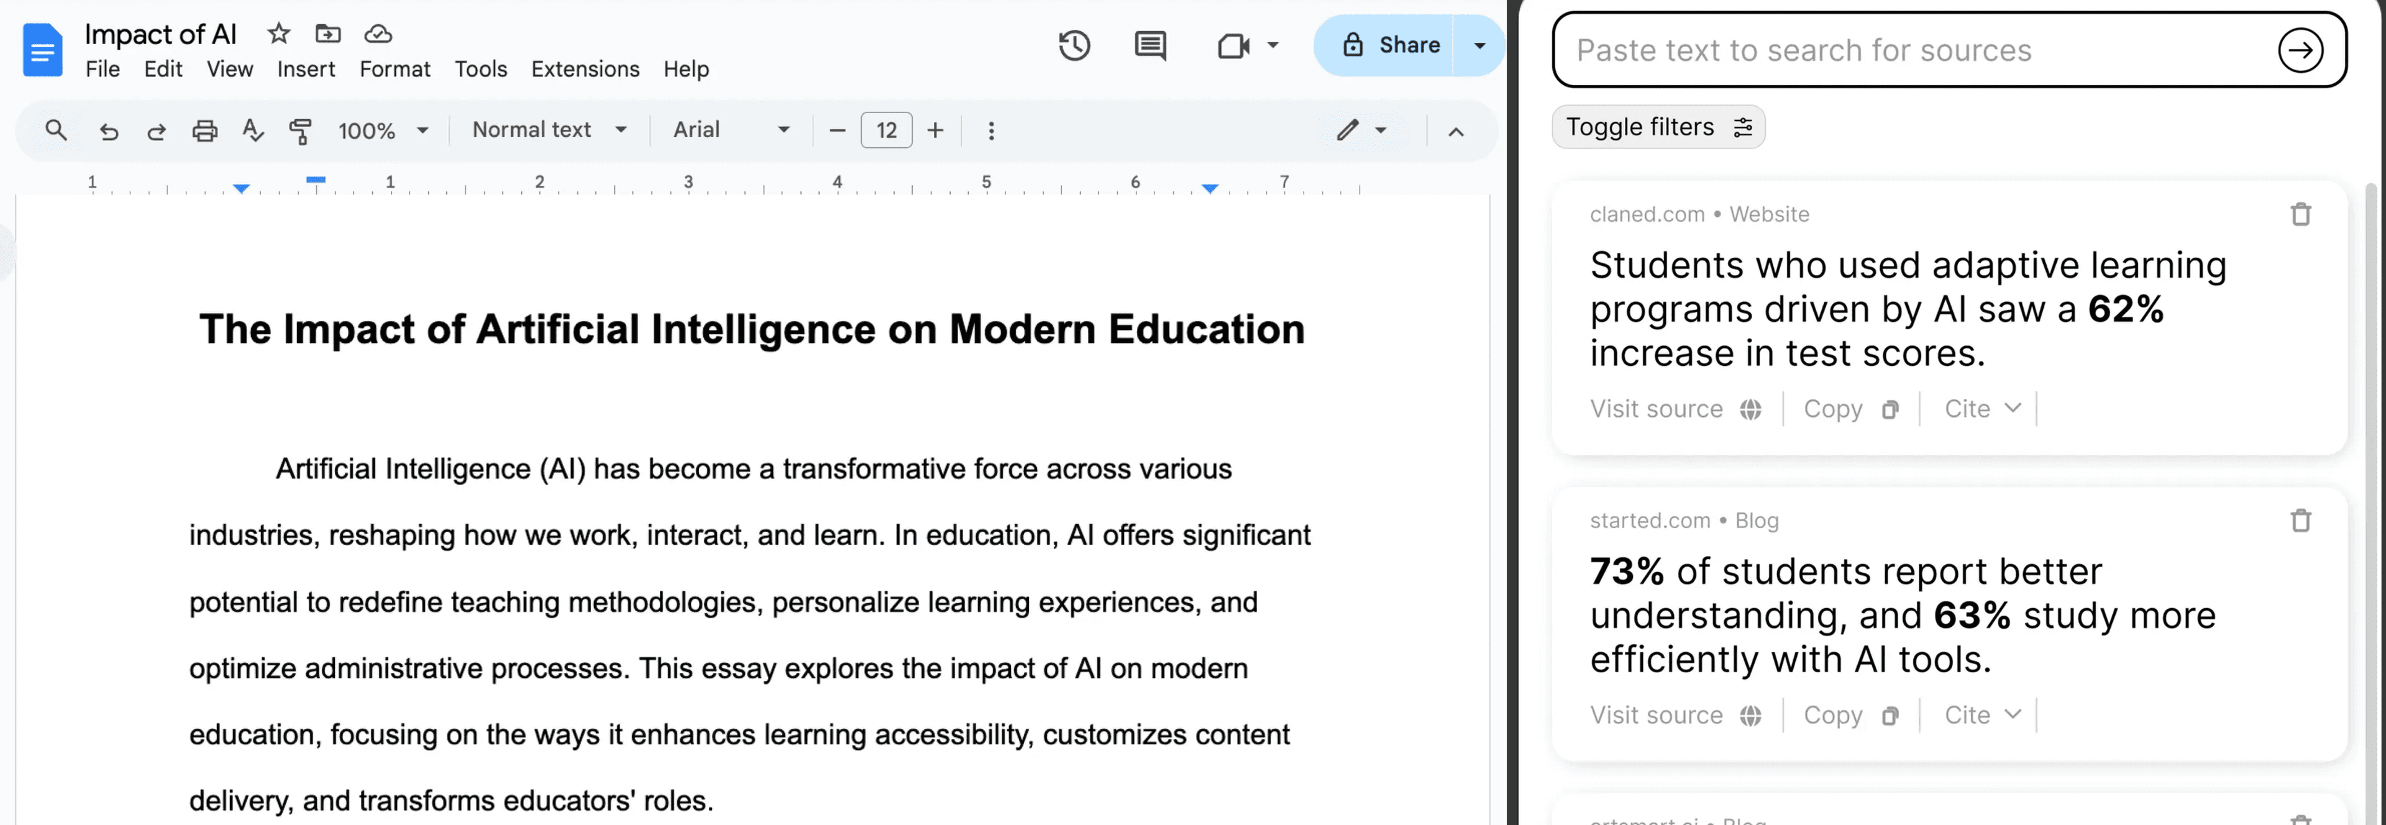Open version history clock icon
Screen dimensions: 2386x825
[1074, 45]
